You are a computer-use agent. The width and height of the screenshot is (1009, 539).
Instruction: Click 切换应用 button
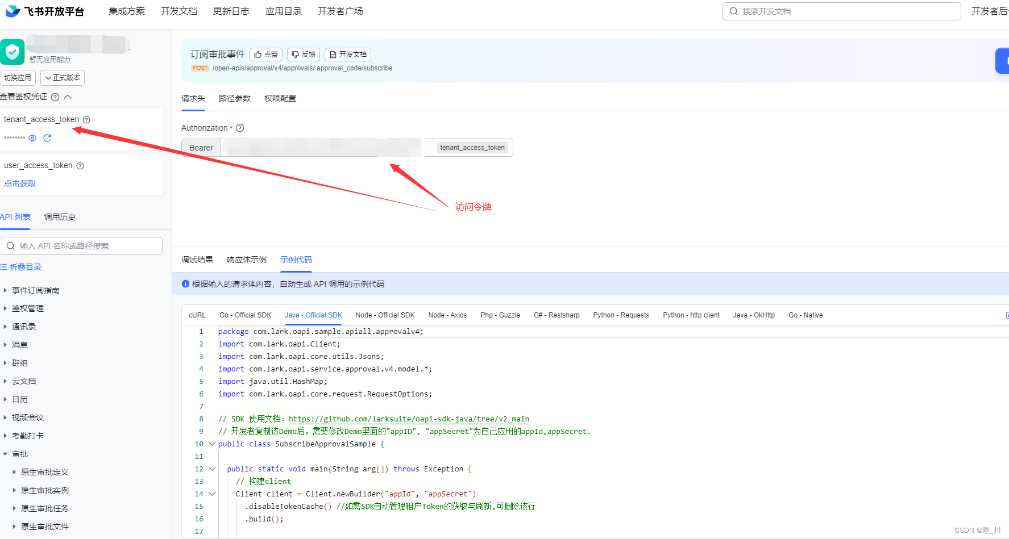click(18, 78)
